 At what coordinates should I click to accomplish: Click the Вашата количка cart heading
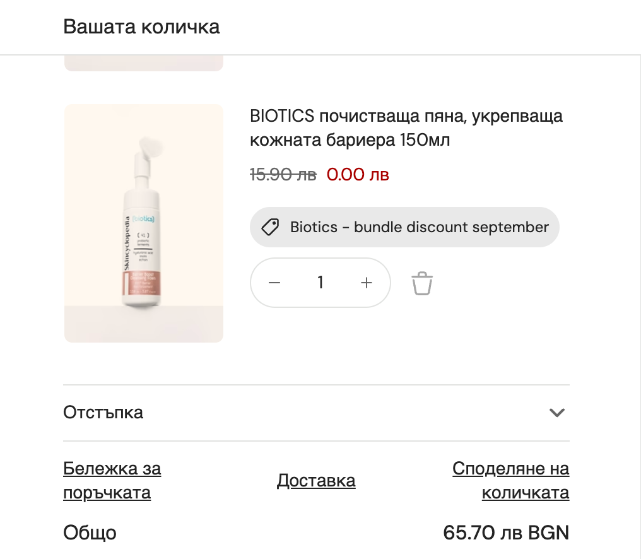pos(141,27)
